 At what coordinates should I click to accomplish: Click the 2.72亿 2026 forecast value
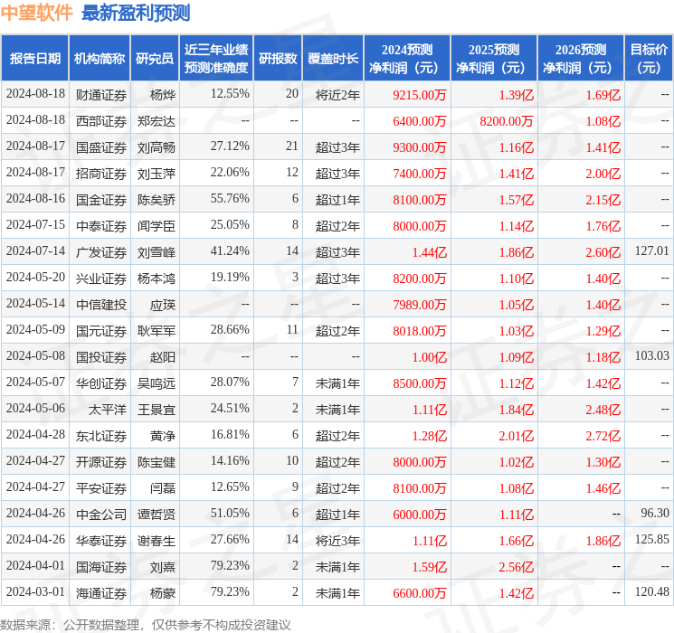(x=603, y=436)
